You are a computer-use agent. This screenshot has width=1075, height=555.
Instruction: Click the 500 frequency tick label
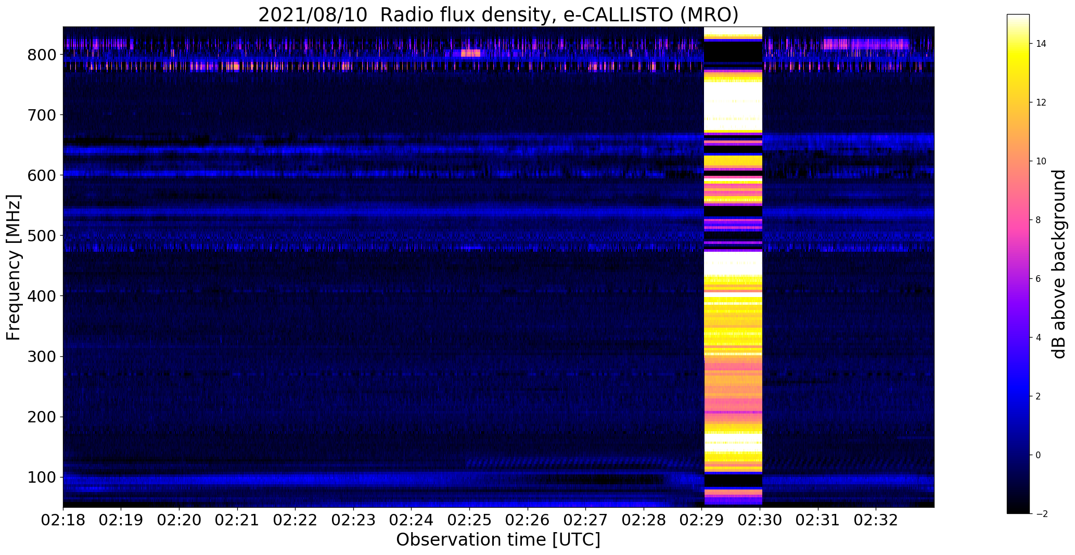coord(42,236)
